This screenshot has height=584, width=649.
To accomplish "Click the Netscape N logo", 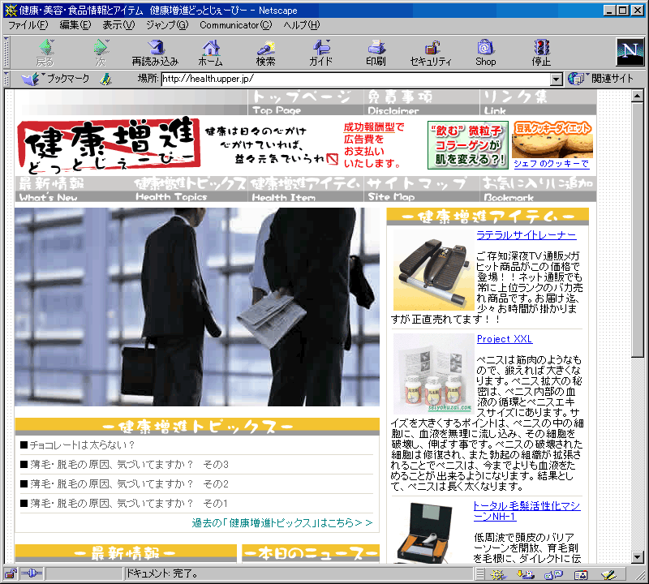I will click(630, 52).
